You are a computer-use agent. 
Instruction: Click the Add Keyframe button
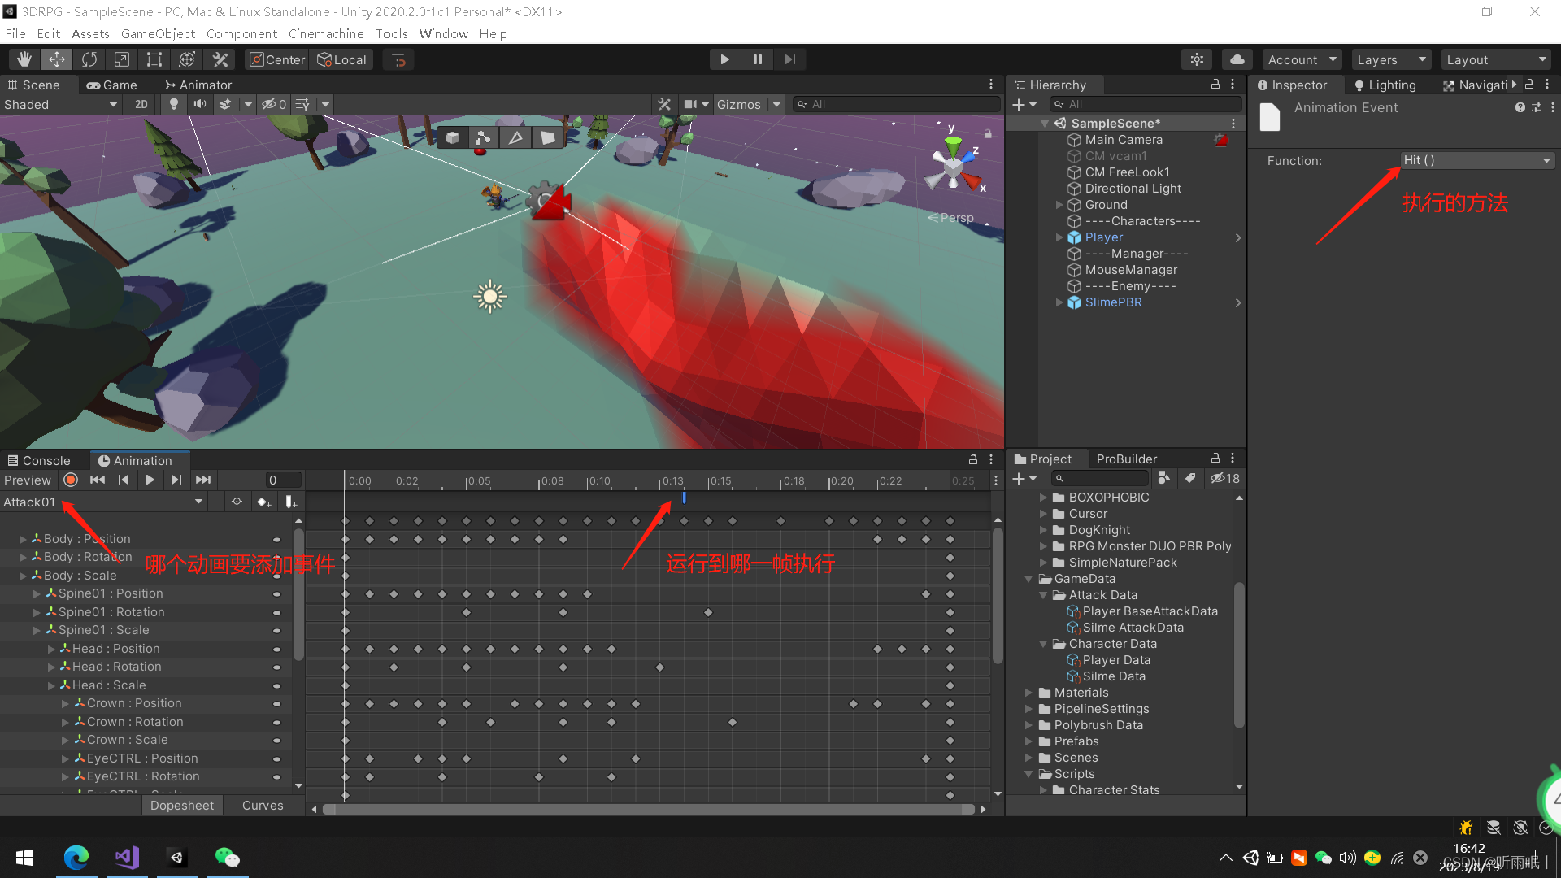(x=263, y=502)
